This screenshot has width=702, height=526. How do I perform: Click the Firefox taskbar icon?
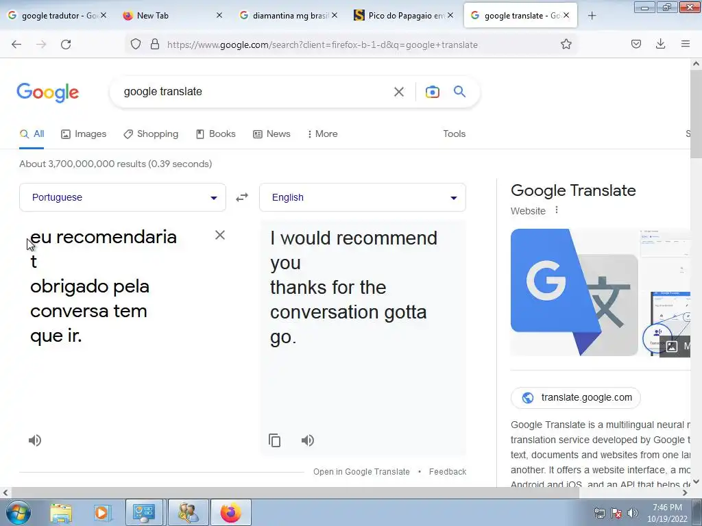230,512
